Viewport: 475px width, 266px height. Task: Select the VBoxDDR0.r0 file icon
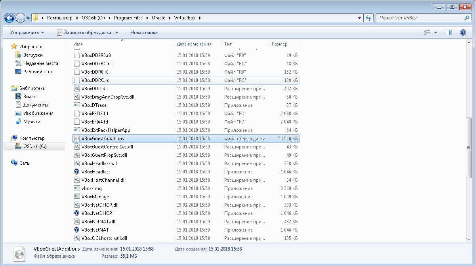[77, 72]
